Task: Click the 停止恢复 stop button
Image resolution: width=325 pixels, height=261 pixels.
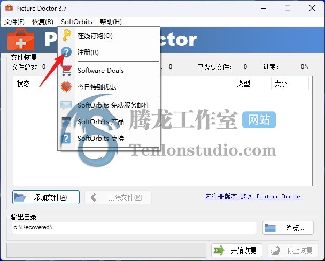Action: [293, 250]
